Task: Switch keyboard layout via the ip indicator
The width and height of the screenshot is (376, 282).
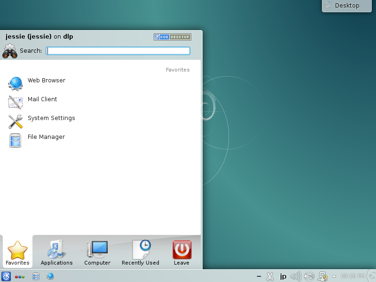Action: [x=282, y=276]
